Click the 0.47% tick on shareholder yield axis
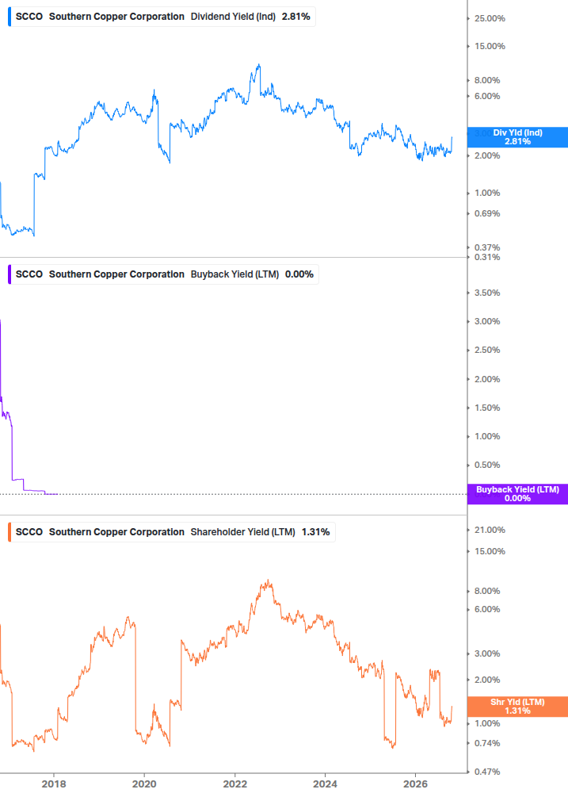This screenshot has height=797, width=568. click(486, 772)
